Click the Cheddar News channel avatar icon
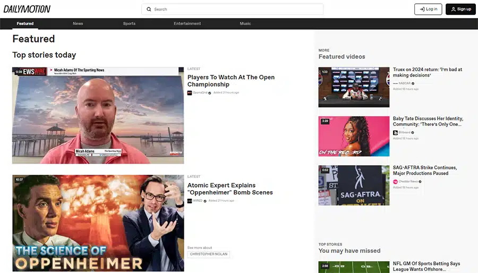This screenshot has width=478, height=273. coord(395,182)
